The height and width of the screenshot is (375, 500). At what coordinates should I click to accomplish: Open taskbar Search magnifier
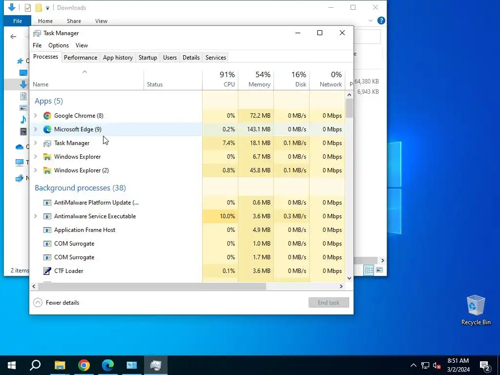point(35,365)
